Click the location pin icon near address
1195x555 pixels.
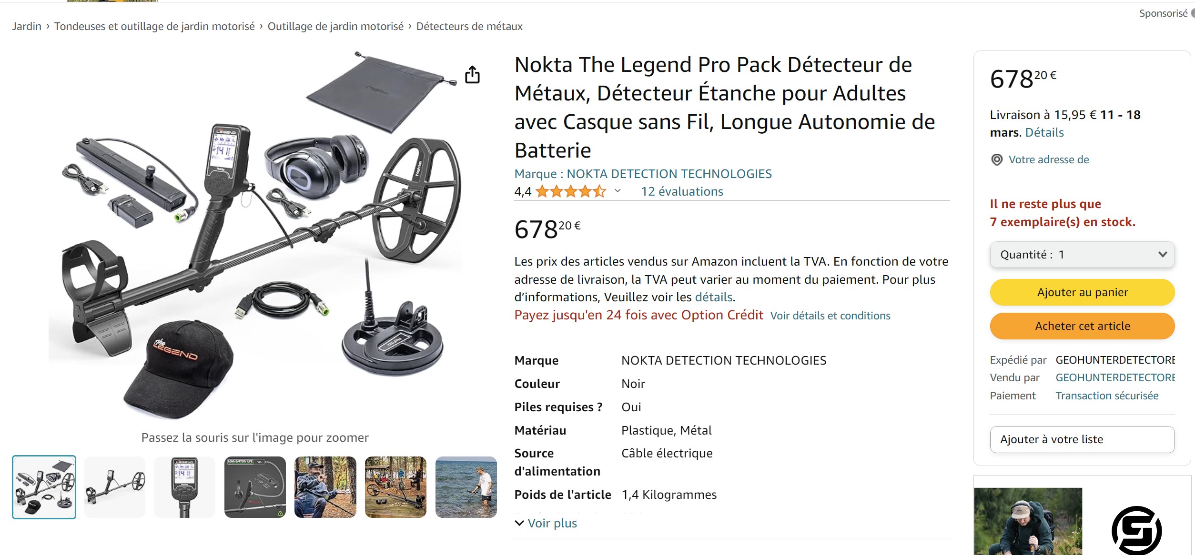point(996,160)
